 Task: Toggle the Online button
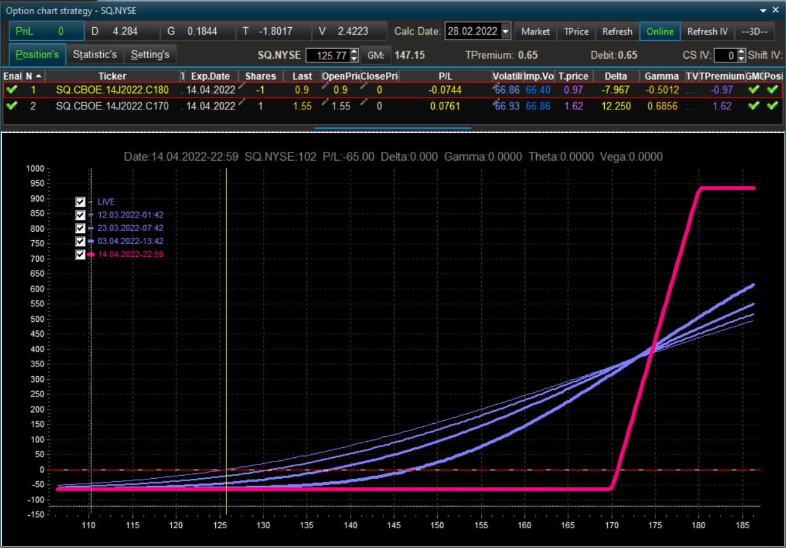660,31
